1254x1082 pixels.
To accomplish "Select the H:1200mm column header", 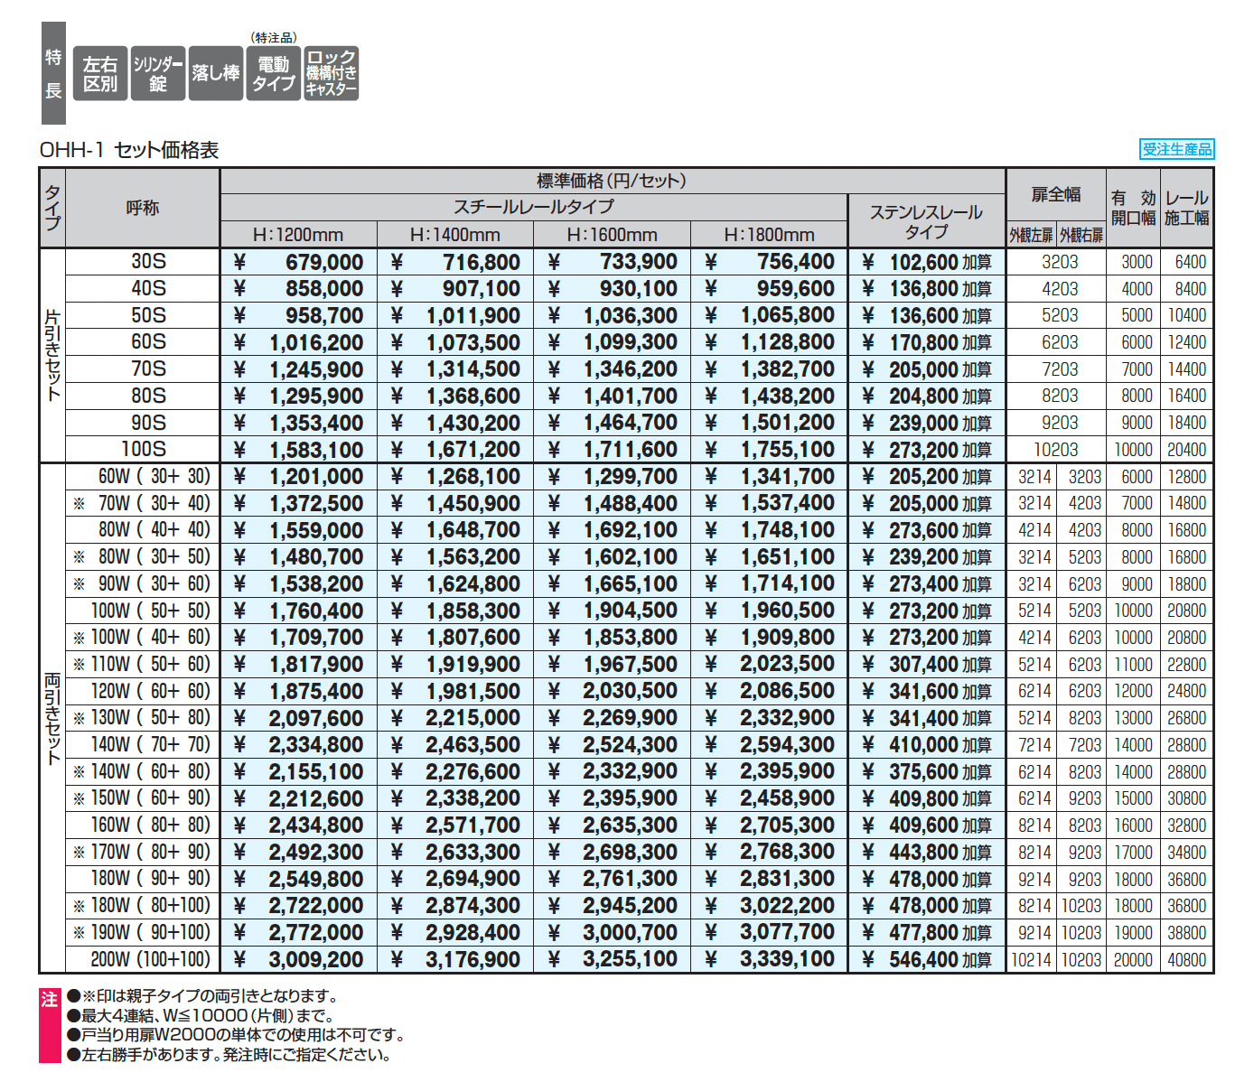I will (298, 235).
